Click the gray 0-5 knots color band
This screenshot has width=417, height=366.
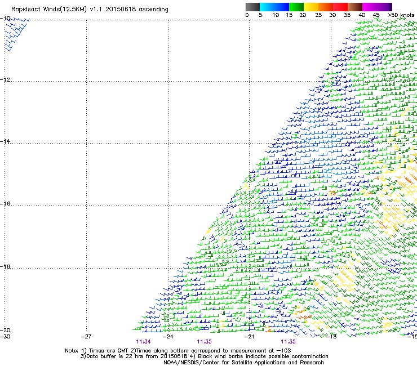coord(252,7)
